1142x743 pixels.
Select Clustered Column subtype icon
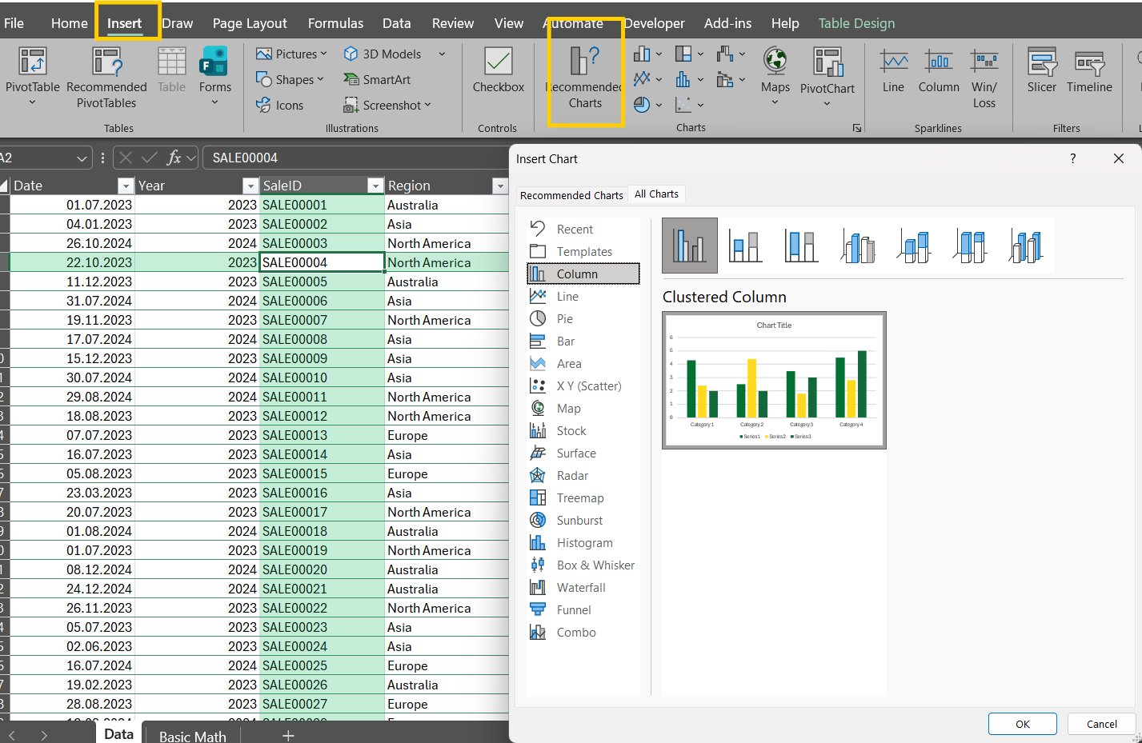(690, 246)
